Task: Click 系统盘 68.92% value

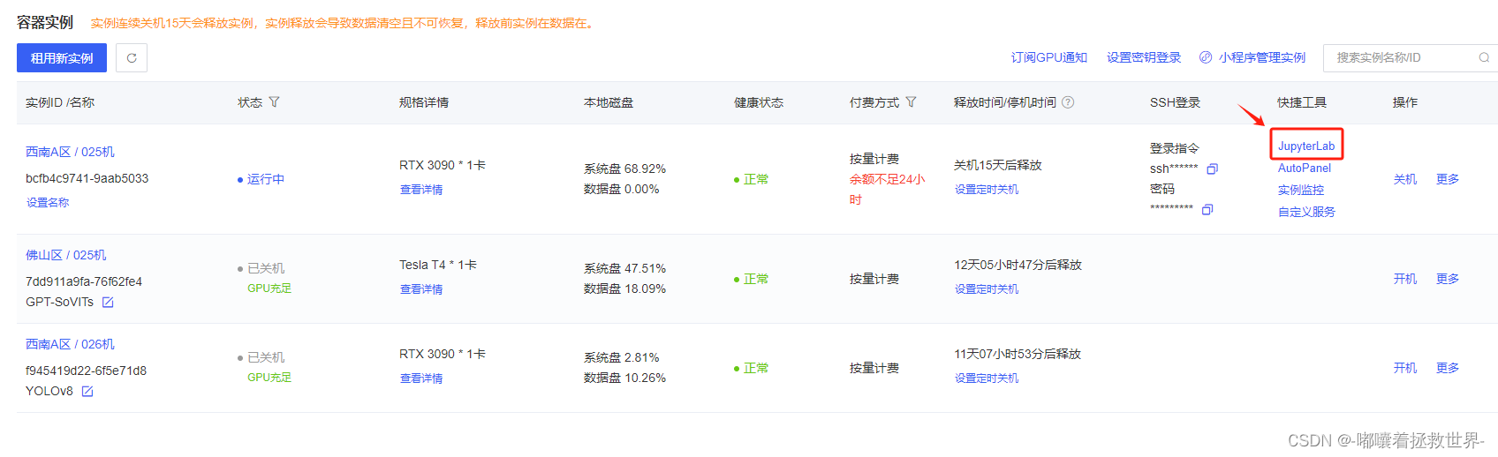Action: point(624,169)
